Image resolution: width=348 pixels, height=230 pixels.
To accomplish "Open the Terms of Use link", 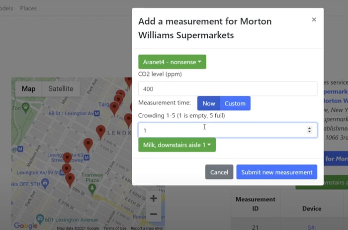I will (x=115, y=228).
